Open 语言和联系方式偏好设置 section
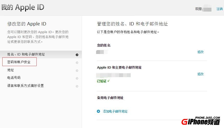Image resolution: width=224 pixels, height=128 pixels. point(25,86)
